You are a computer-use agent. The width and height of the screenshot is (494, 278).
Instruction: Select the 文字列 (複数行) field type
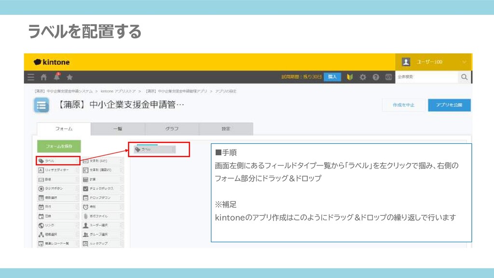(103, 170)
